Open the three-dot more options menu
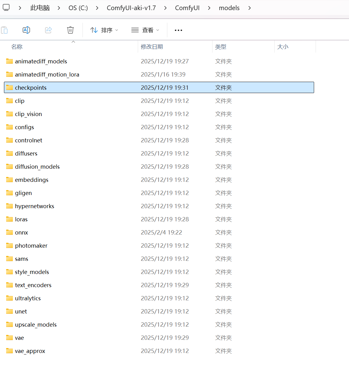Image resolution: width=349 pixels, height=375 pixels. click(x=178, y=30)
